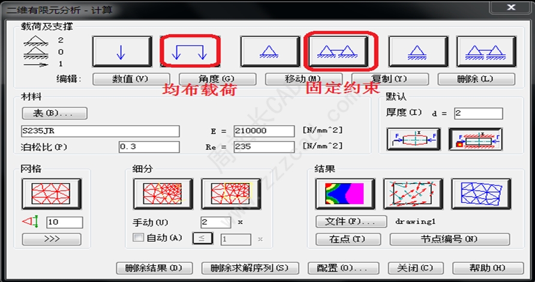The image size is (535, 282).
Task: Select the single point load icon
Action: [122, 52]
